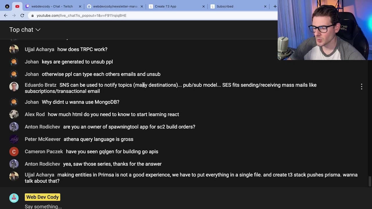Switch to Create T3 App tab
The height and width of the screenshot is (209, 372).
coord(176,6)
